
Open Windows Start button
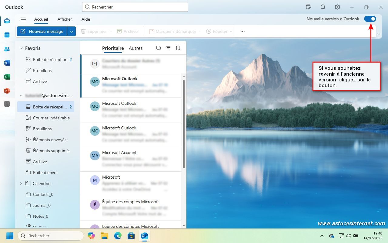10,236
